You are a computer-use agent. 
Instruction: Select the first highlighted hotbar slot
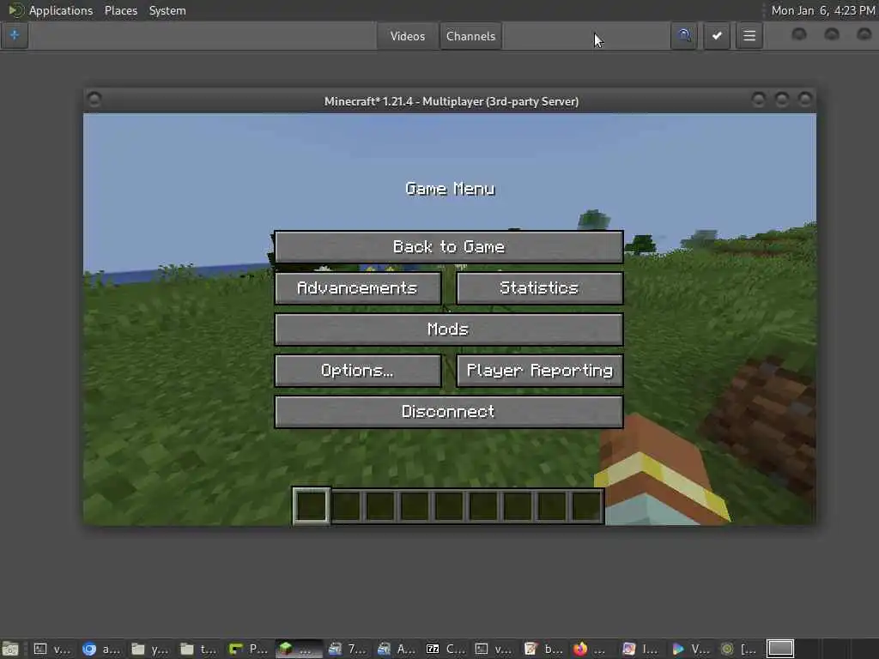(311, 506)
